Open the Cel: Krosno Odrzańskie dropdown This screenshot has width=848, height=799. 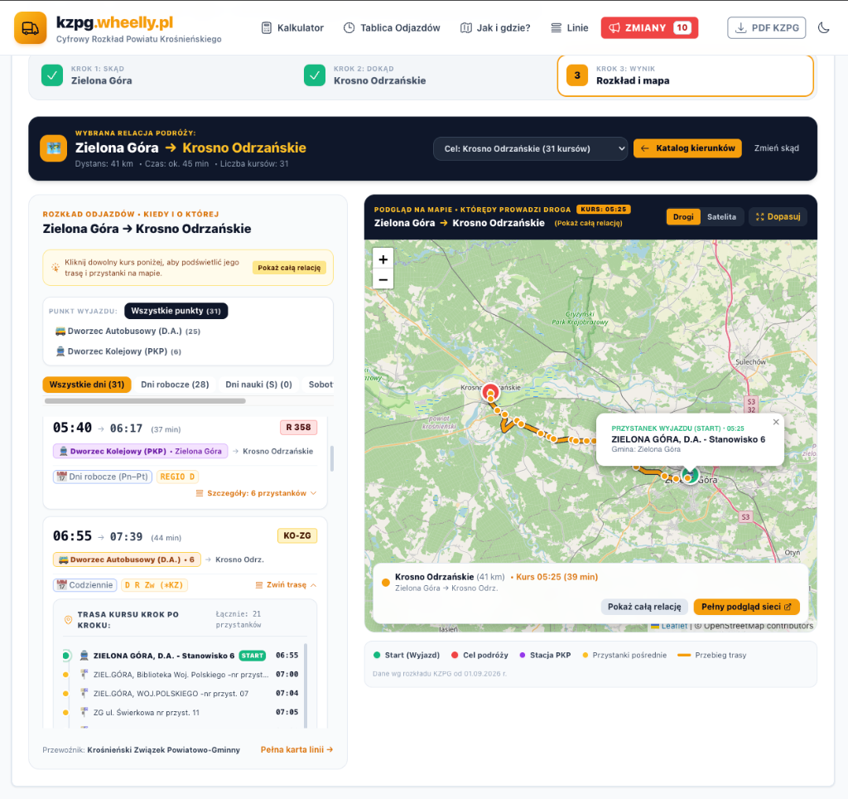pos(530,148)
